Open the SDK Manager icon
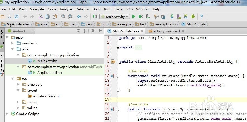 pyautogui.click(x=186, y=17)
